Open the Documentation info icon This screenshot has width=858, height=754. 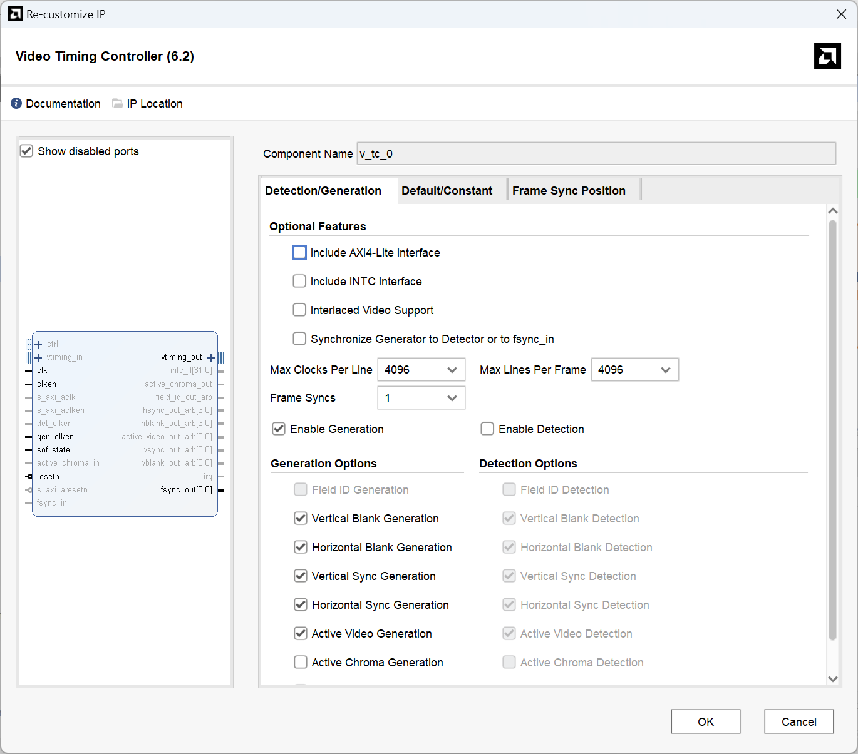(16, 103)
